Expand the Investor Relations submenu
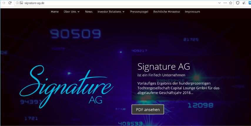 pyautogui.click(x=111, y=12)
